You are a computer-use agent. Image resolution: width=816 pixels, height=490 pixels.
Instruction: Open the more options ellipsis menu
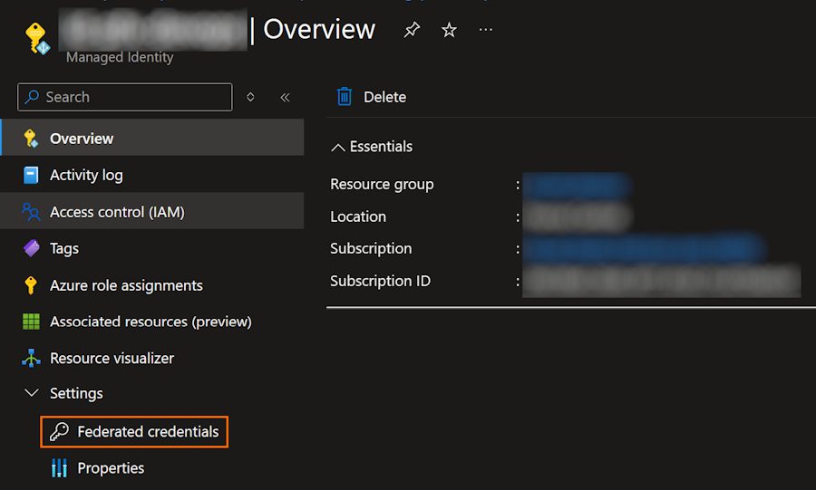click(x=486, y=30)
